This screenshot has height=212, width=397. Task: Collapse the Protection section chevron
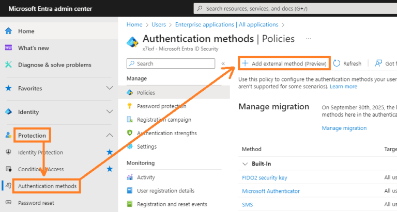(x=110, y=135)
